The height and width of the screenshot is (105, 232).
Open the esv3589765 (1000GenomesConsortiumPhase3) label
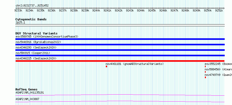click(x=47, y=36)
